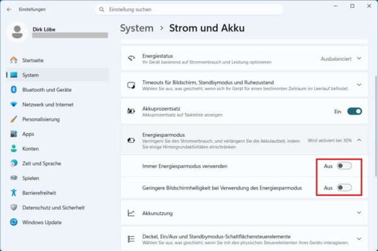Screen dimensions: 378x251
Task: Click the System monitor icon
Action: (x=14, y=75)
